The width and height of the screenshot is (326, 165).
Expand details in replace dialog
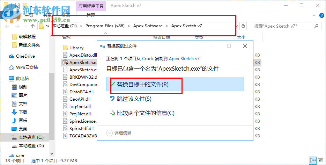tap(119, 133)
